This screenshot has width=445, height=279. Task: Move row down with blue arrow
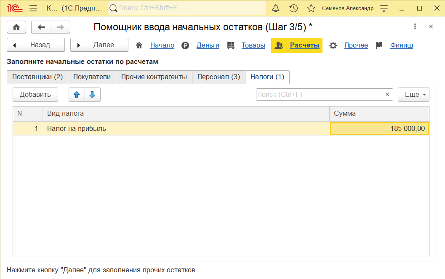[x=92, y=95]
